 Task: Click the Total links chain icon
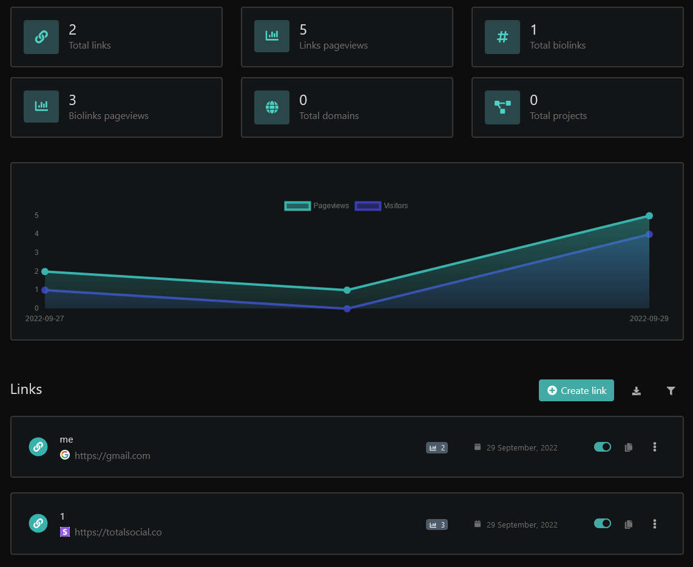(41, 37)
